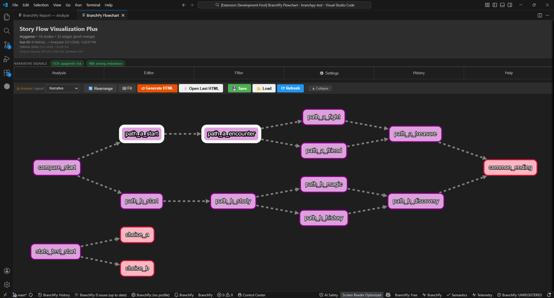Open the Explorer view in activity bar
The height and width of the screenshot is (298, 554).
tap(7, 17)
